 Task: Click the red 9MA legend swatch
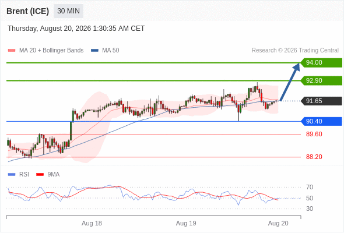click(40, 175)
